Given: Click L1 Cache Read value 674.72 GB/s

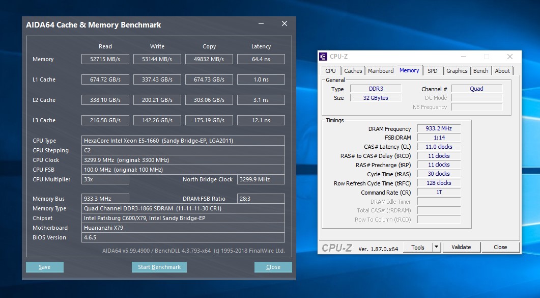Looking at the screenshot, I should tap(105, 79).
